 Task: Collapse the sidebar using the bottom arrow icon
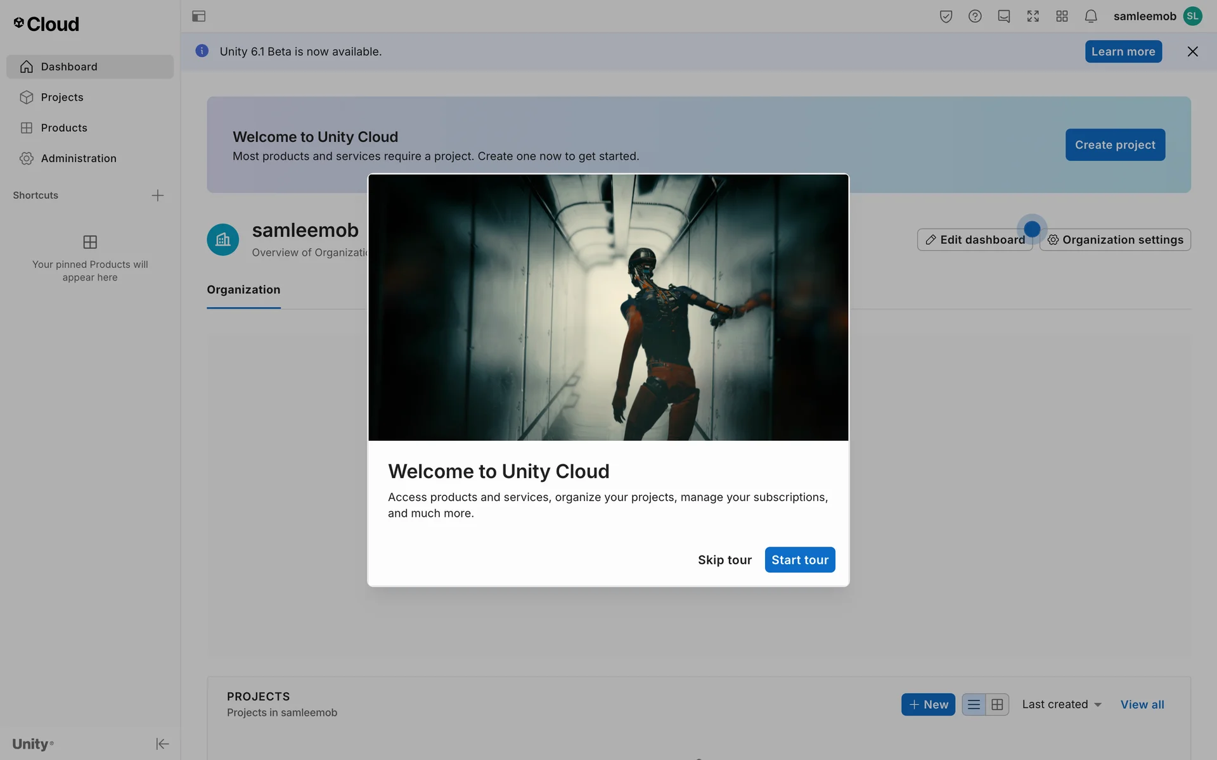point(162,744)
